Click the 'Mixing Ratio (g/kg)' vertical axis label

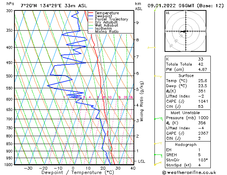[142, 101]
